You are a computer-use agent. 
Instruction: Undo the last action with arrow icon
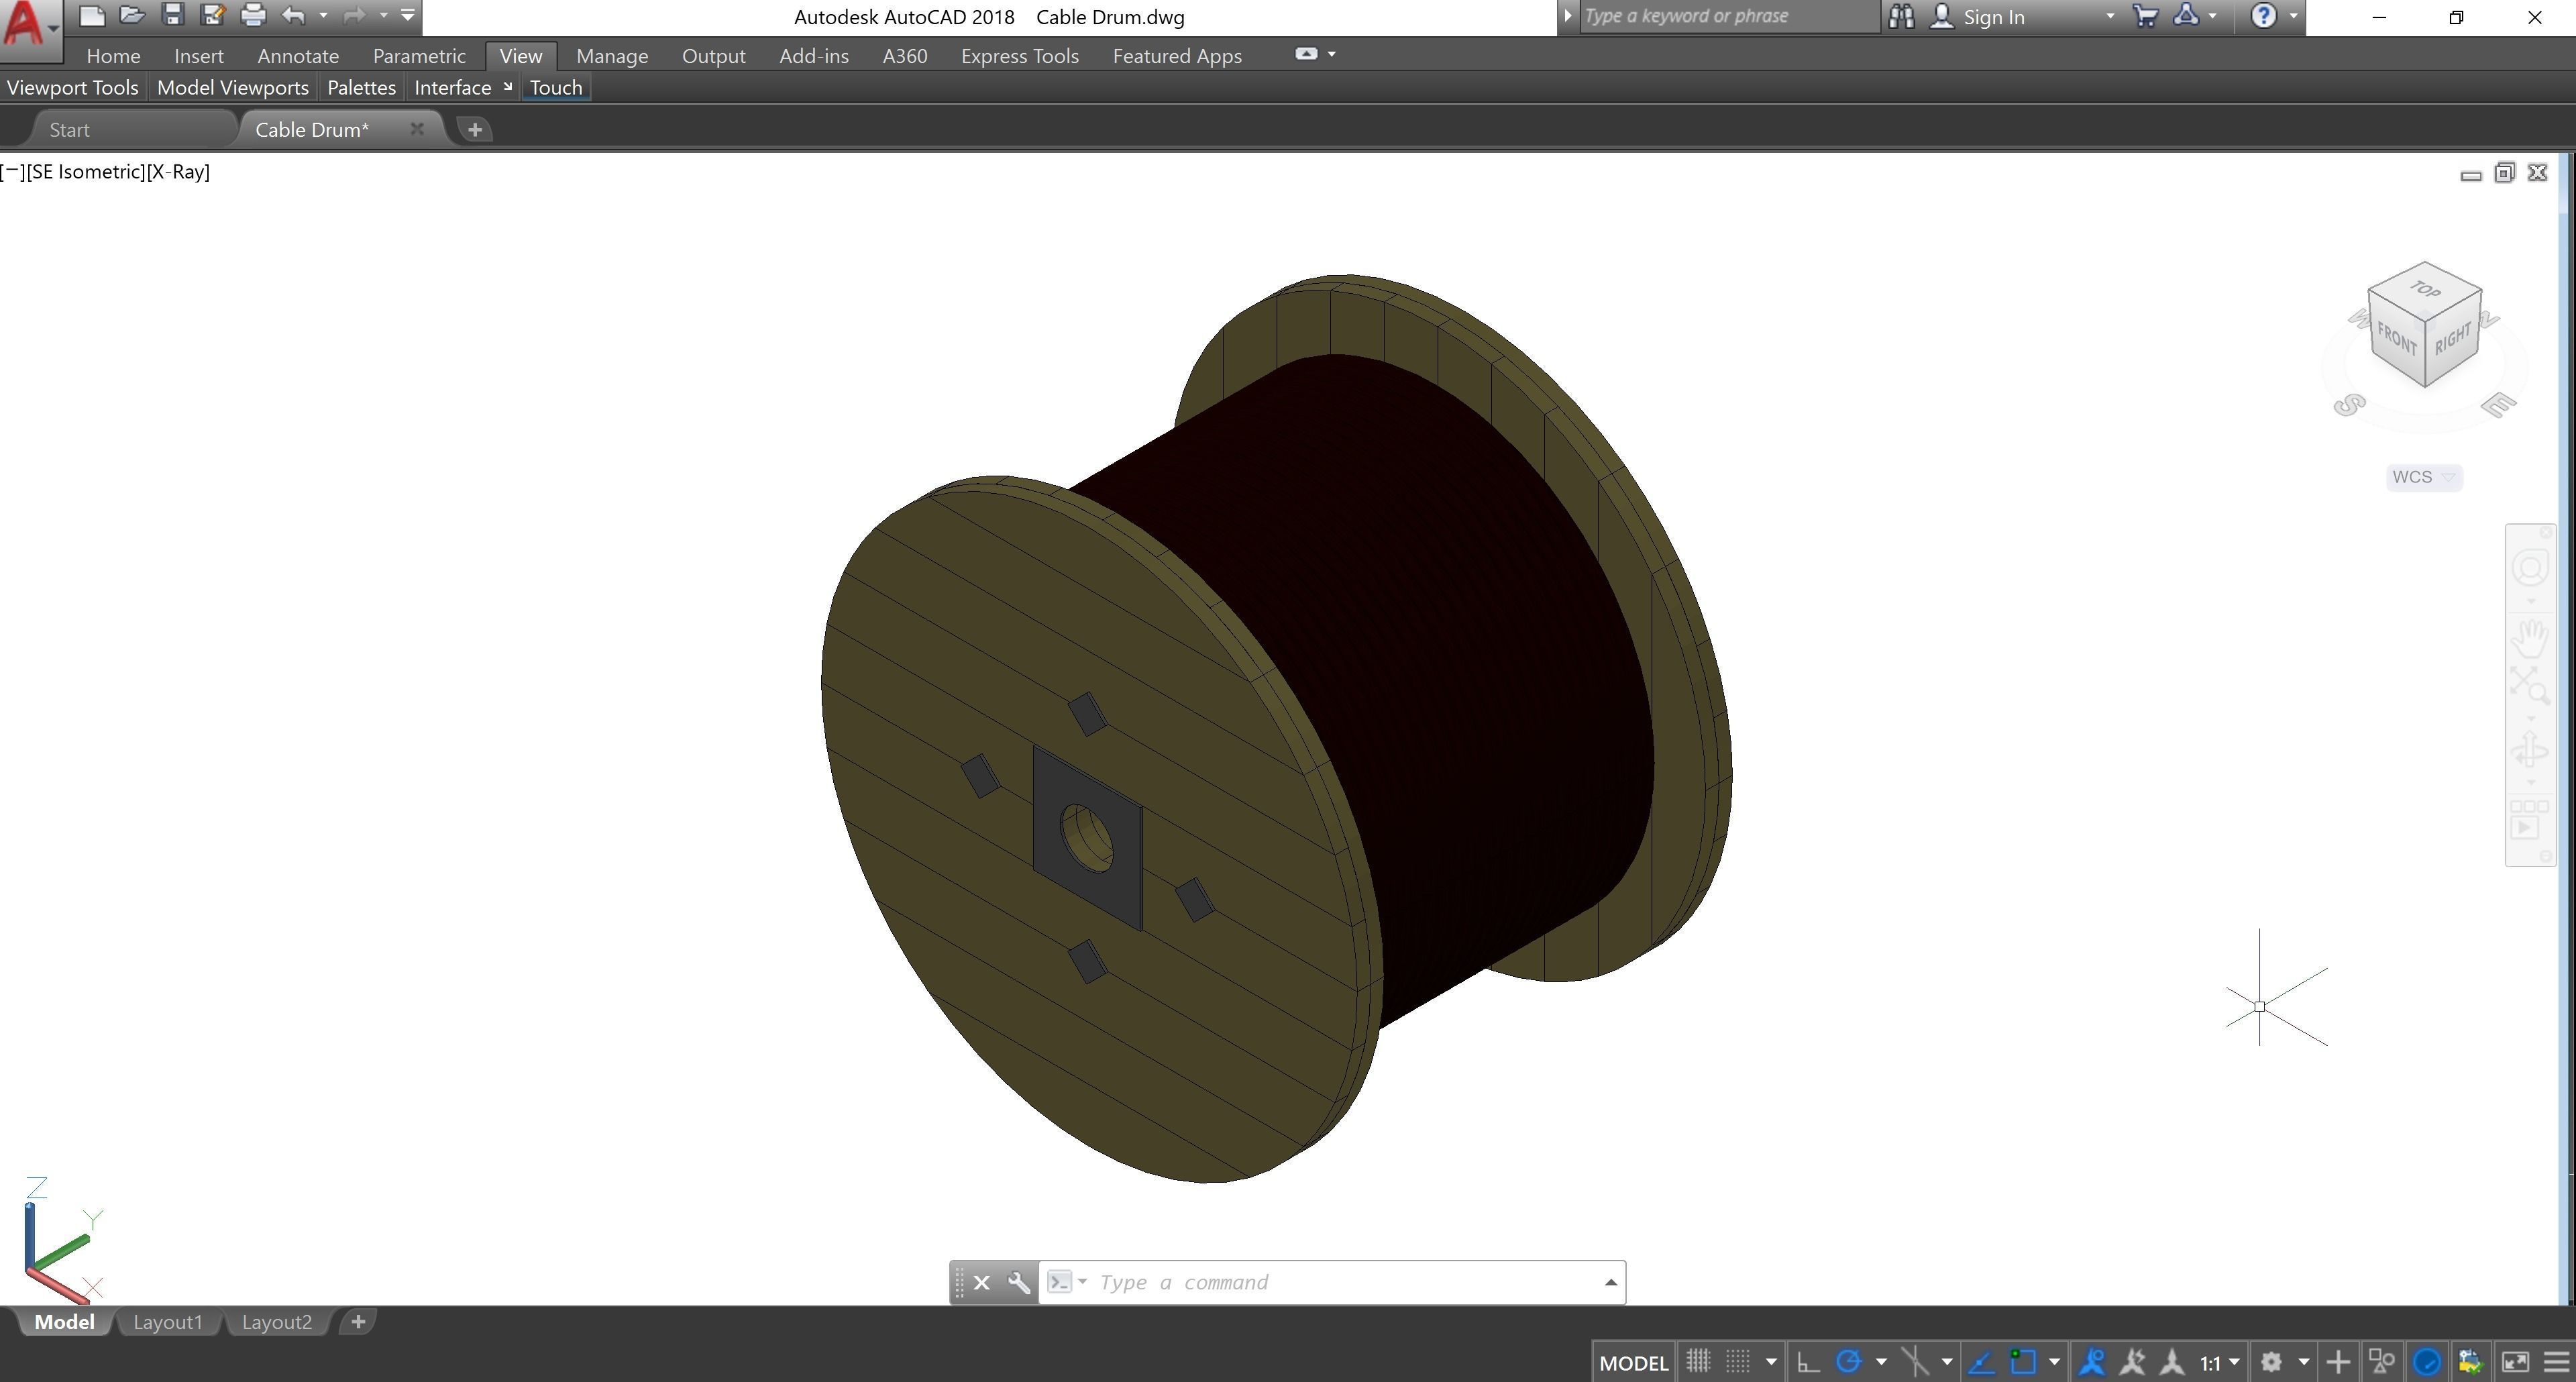(293, 15)
